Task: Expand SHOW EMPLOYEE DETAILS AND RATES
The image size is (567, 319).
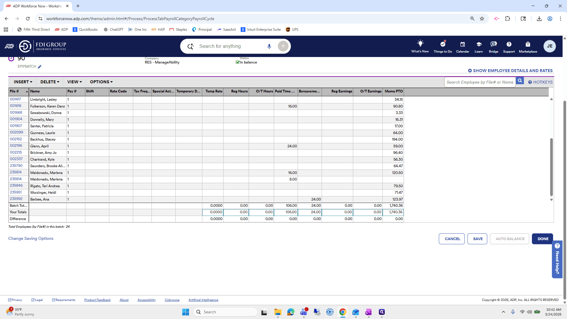Action: [x=510, y=71]
